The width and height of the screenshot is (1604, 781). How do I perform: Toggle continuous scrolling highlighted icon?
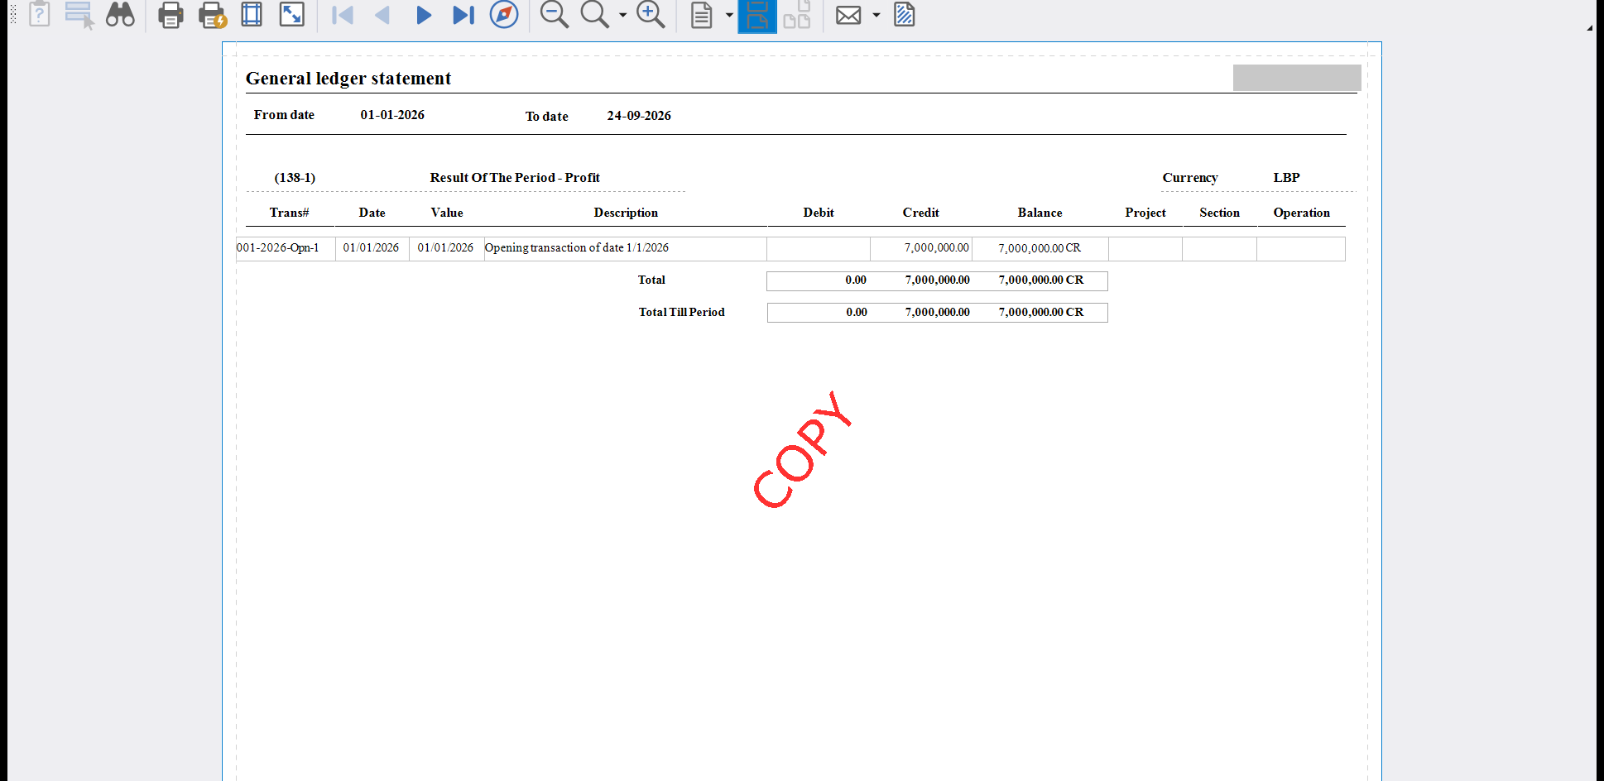pos(757,16)
